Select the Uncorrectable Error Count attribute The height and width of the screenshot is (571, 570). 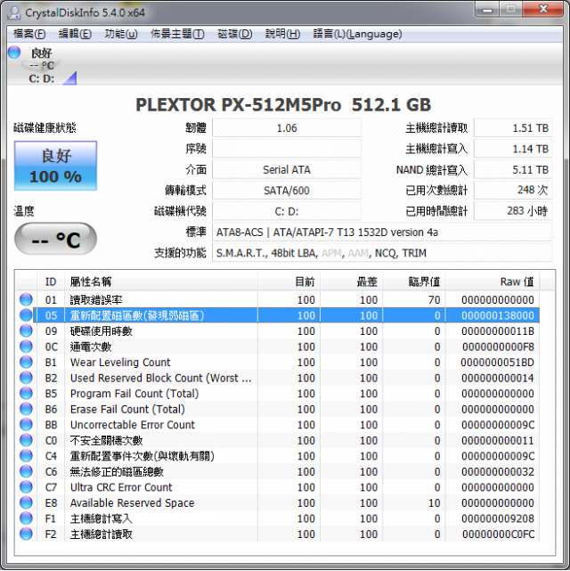coord(278,425)
